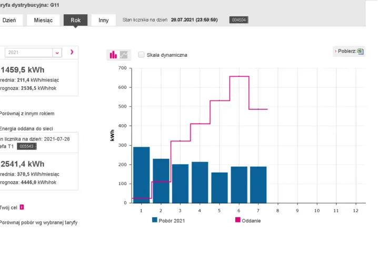Viewport: 379px width, 263px height.
Task: Click the Pobór 2021 legend label
Action: tap(172, 221)
